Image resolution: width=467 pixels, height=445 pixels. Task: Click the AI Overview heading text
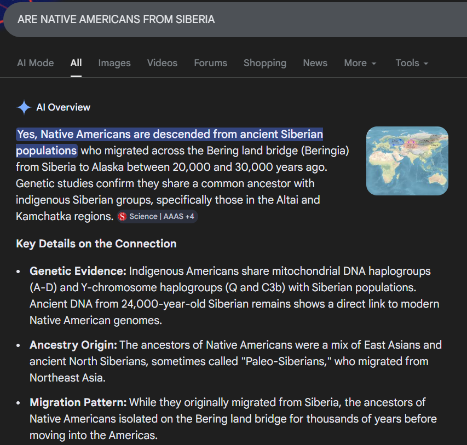click(63, 107)
